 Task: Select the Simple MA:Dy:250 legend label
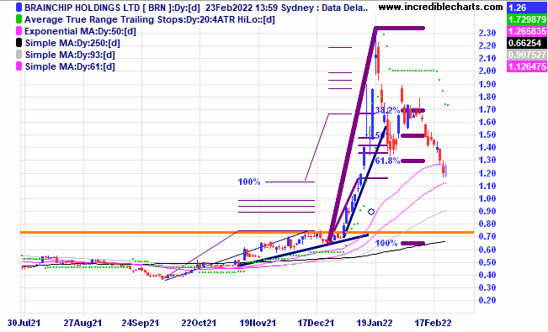coord(72,43)
